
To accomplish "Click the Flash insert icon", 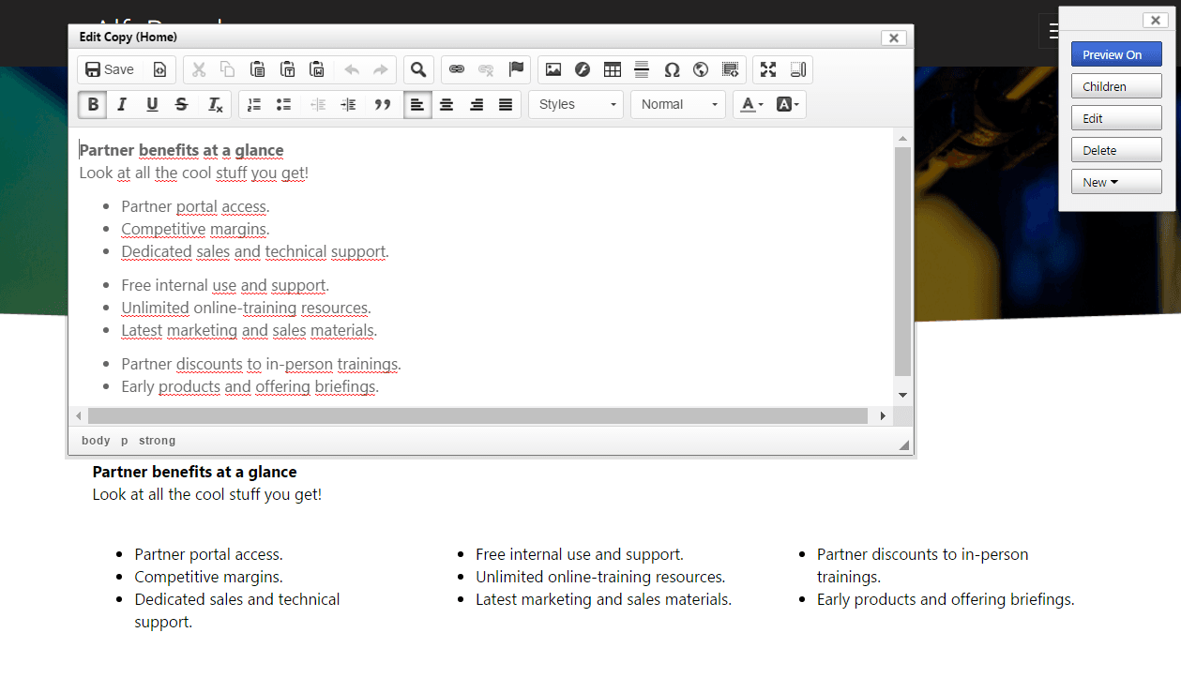I will click(x=583, y=69).
